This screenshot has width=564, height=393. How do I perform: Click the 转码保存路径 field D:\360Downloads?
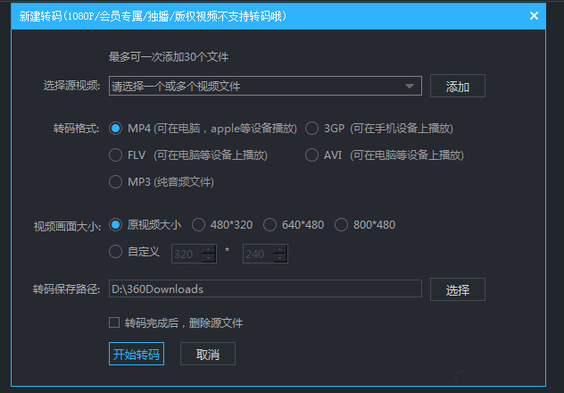[264, 289]
